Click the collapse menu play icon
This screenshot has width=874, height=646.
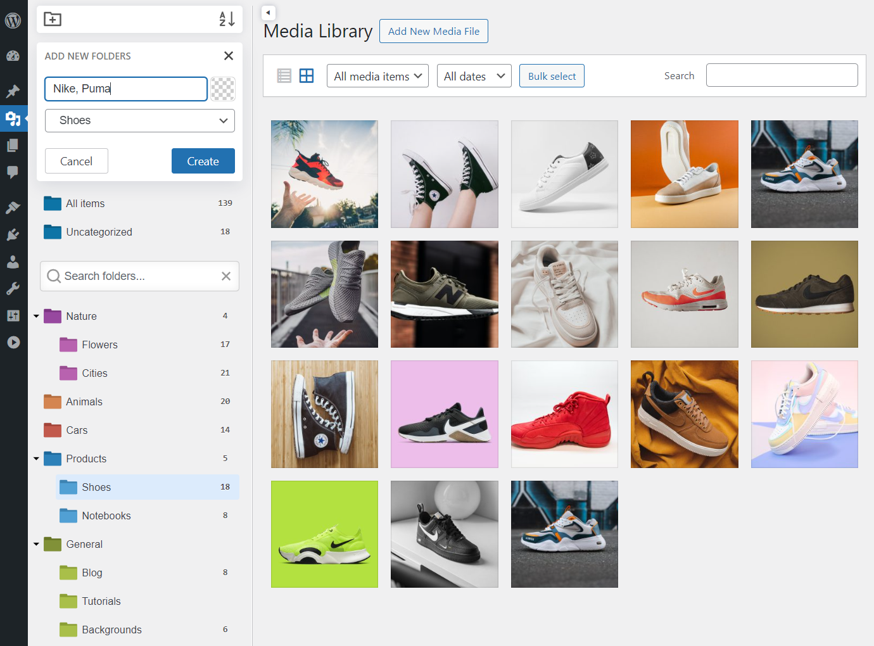[13, 343]
